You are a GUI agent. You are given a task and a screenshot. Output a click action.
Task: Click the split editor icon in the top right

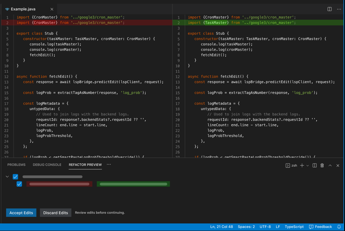pyautogui.click(x=329, y=9)
